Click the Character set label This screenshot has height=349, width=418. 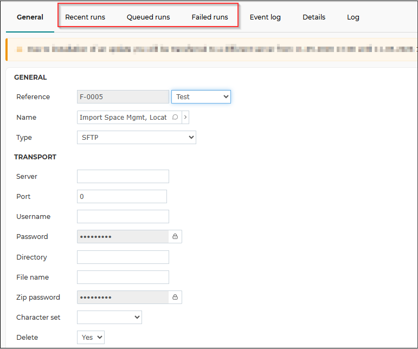click(38, 317)
